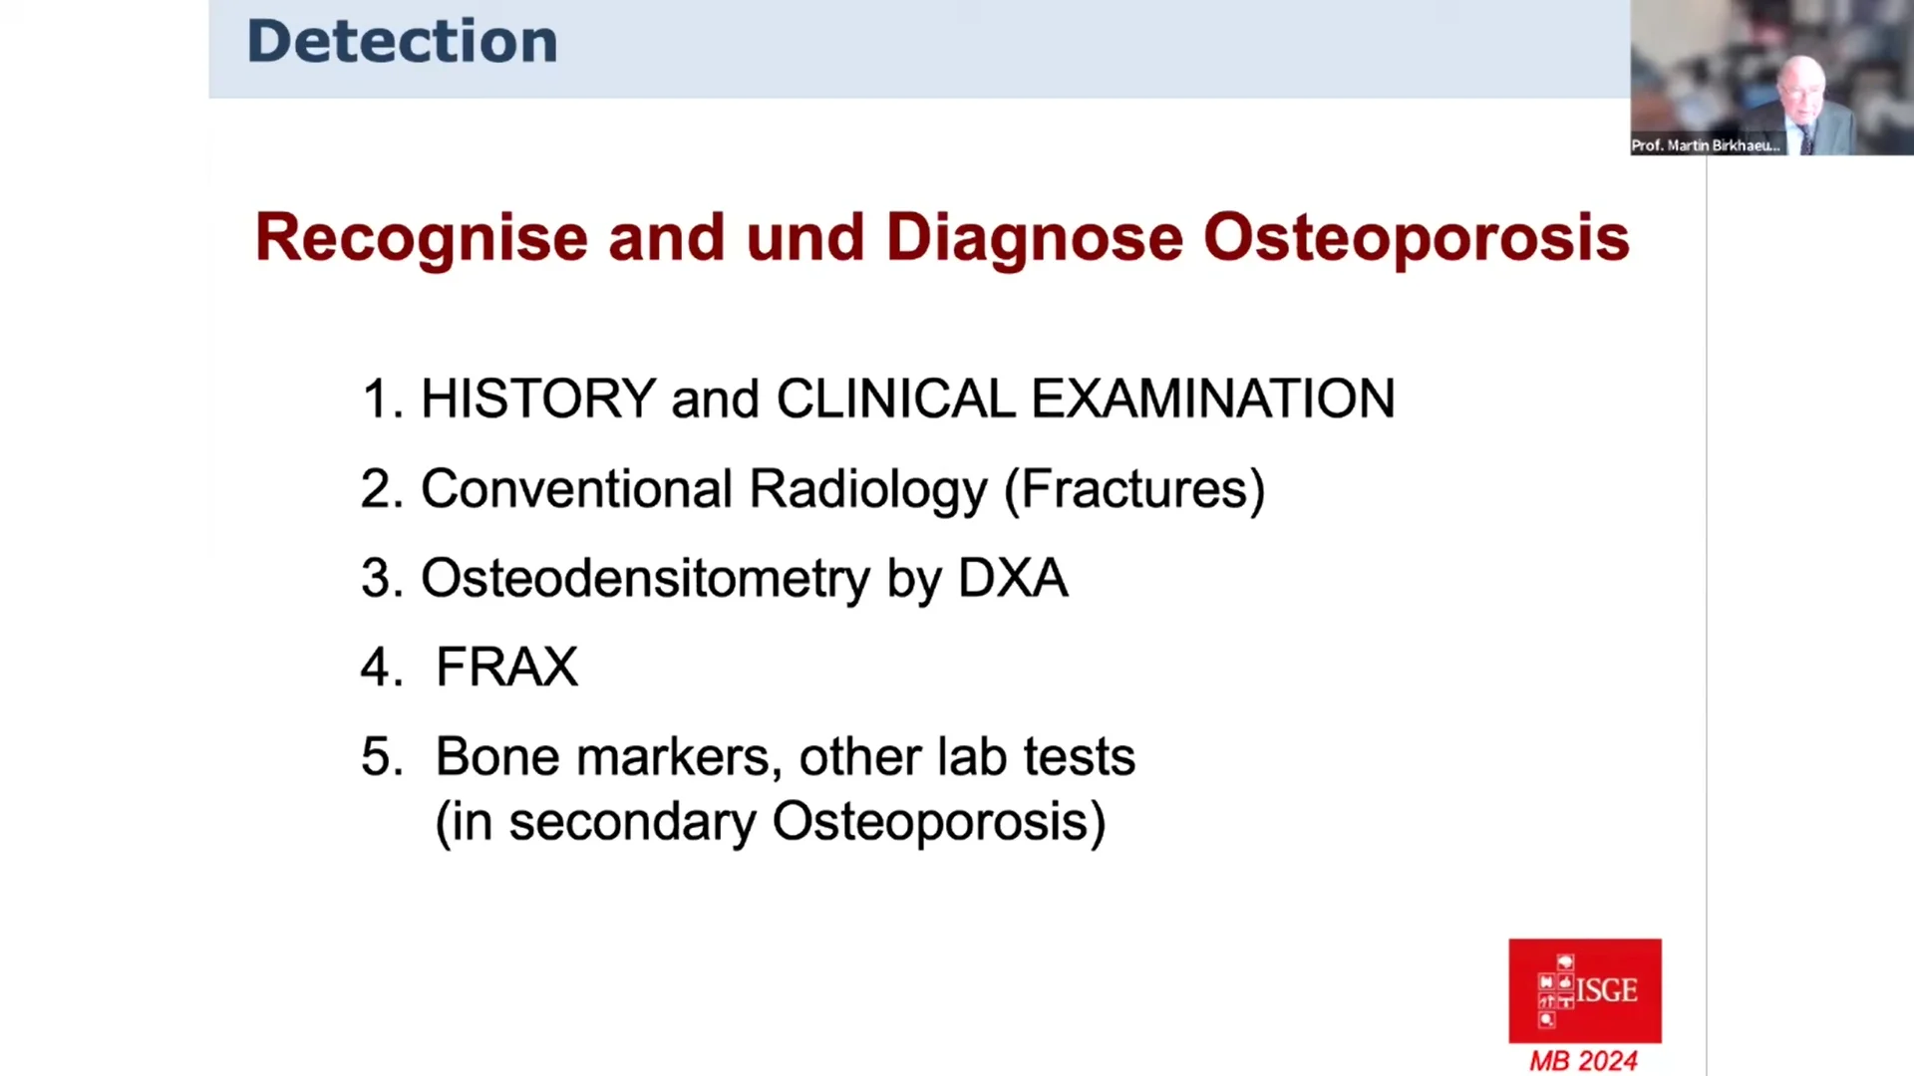Select the HISTORY and CLINICAL EXAMINATION item
Screen dimensions: 1914x1076
tap(877, 399)
